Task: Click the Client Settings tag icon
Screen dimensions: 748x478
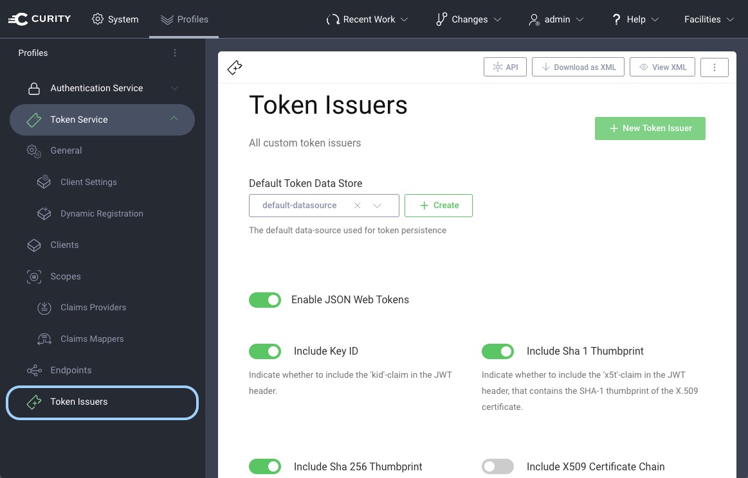Action: coord(44,182)
